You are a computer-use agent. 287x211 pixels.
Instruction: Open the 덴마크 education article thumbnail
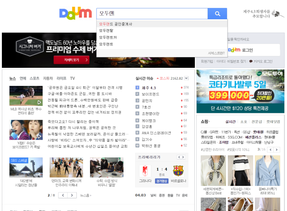tap(66, 167)
